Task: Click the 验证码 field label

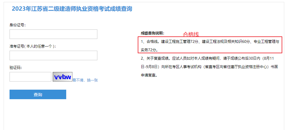Action: click(15, 68)
